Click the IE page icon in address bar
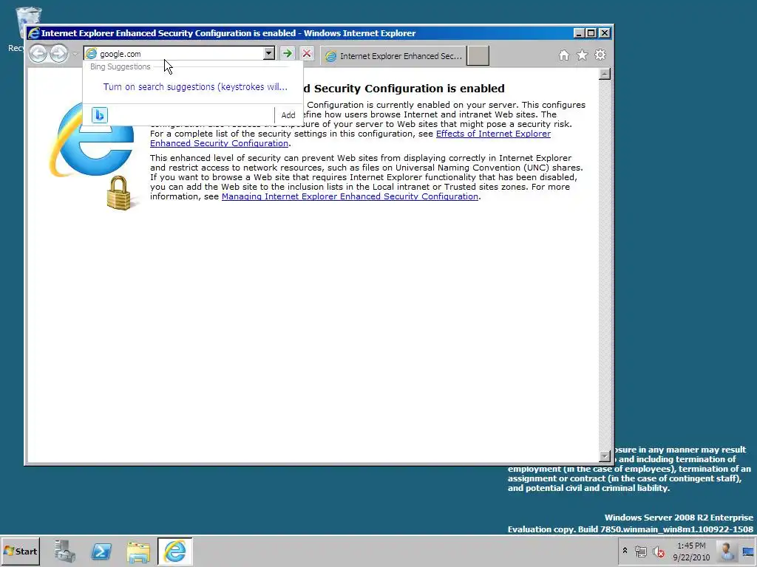This screenshot has width=757, height=567. pos(91,53)
